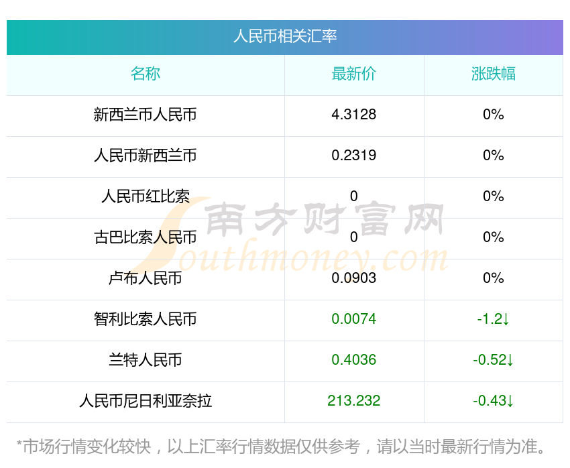Viewport: 570px width, 468px height.
Task: Select the 兰特人民币 row name
Action: 146,360
